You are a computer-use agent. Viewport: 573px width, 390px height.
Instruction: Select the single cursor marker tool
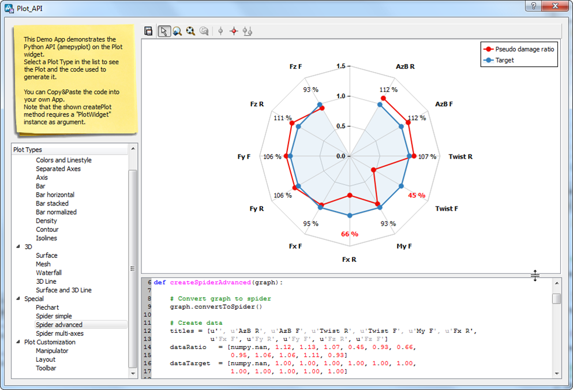[220, 31]
